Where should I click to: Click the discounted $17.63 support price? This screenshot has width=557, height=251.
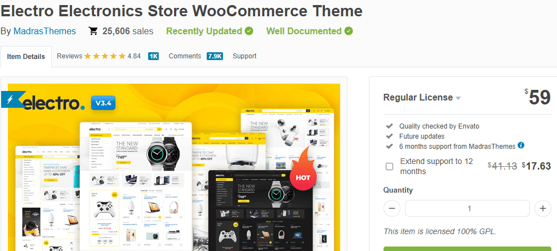(536, 166)
